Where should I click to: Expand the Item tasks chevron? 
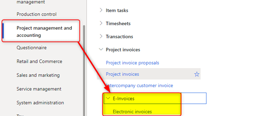101,10
